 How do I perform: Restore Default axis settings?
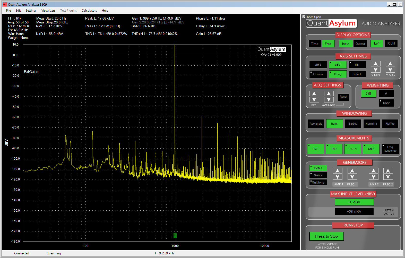coord(357,74)
